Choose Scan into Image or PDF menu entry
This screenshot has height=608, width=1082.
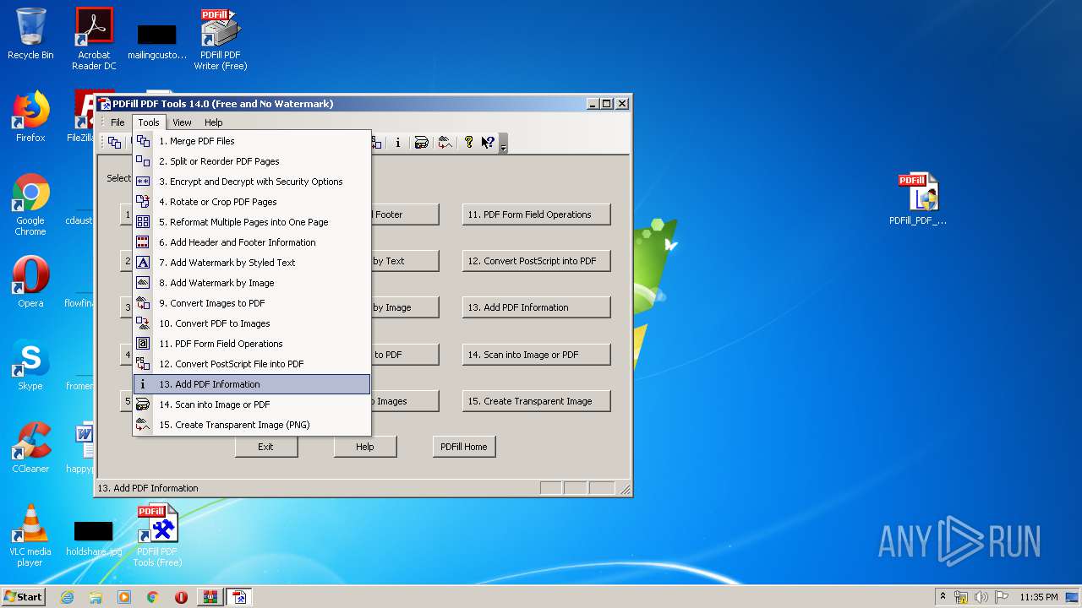[252, 404]
